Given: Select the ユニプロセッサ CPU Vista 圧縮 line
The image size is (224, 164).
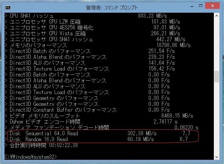Looking at the screenshot, I should (x=48, y=33).
